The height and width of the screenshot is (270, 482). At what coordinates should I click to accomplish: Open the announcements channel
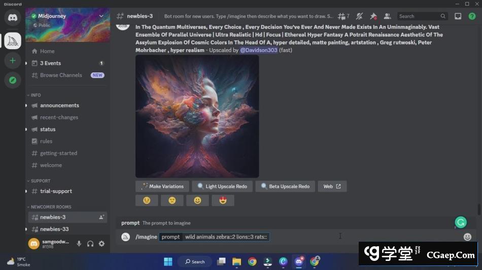[x=59, y=105]
